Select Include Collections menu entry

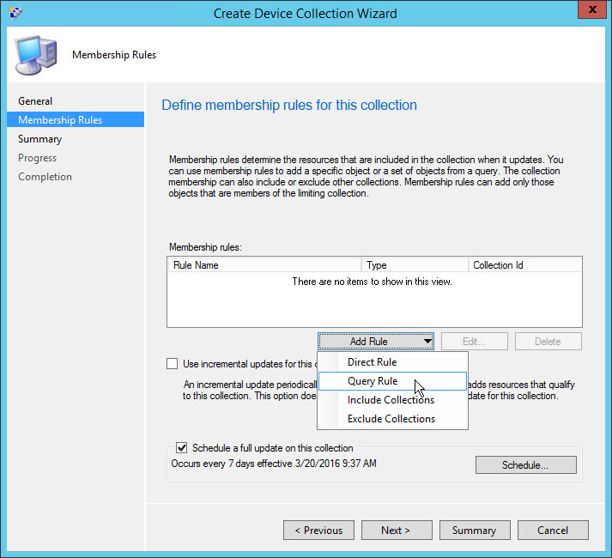click(x=391, y=400)
